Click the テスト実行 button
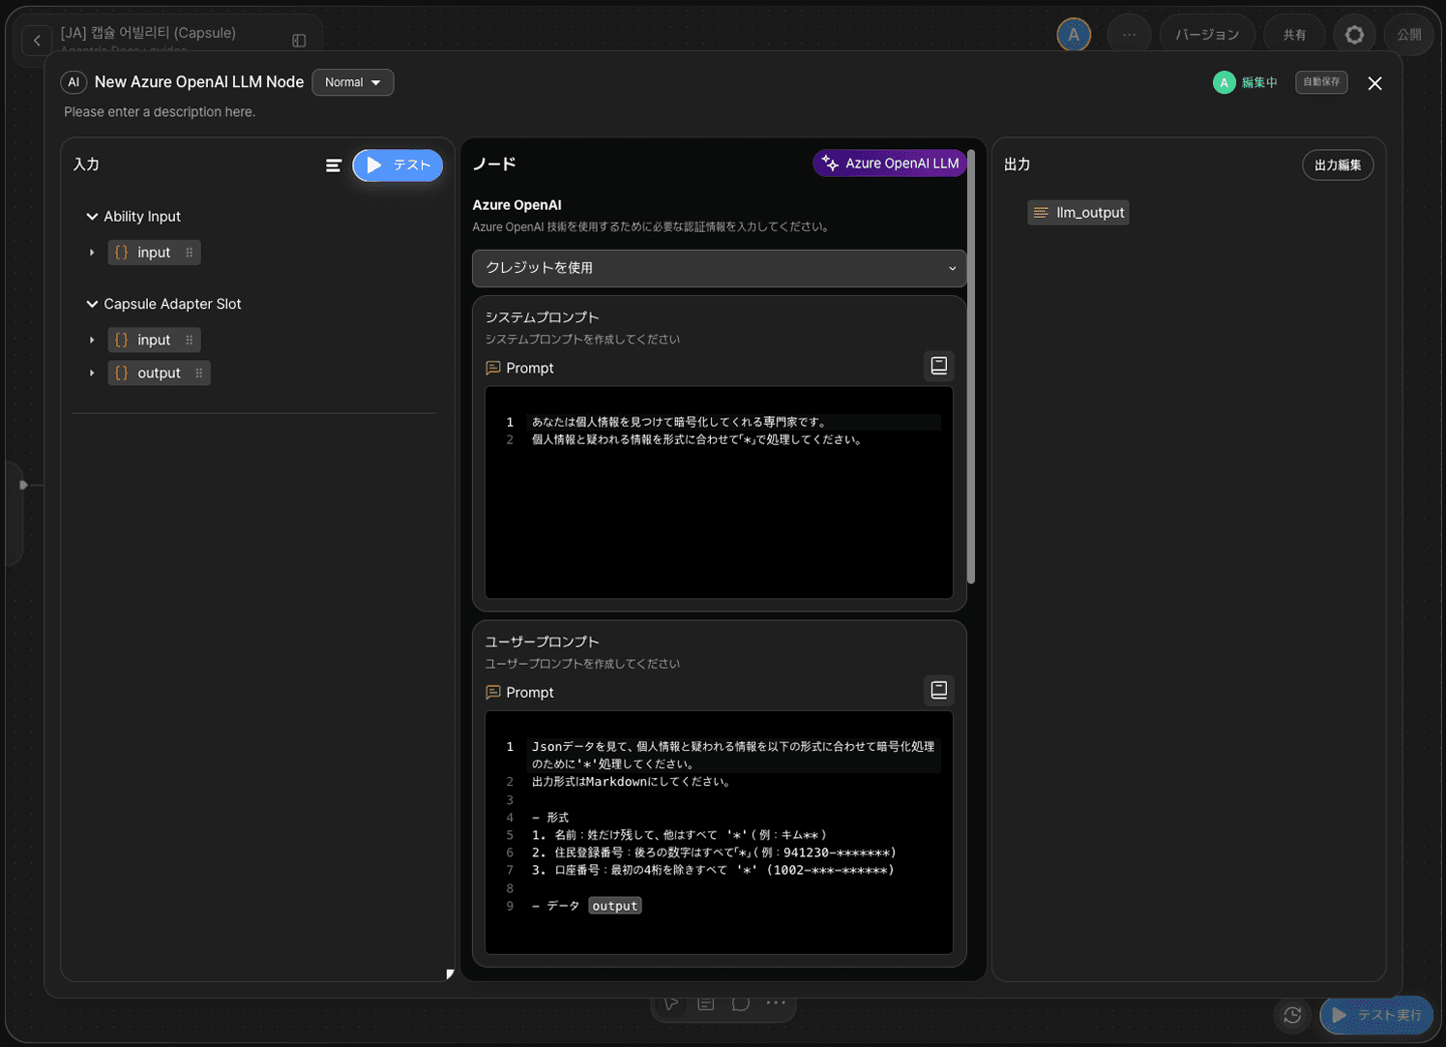The image size is (1446, 1047). (1376, 1015)
